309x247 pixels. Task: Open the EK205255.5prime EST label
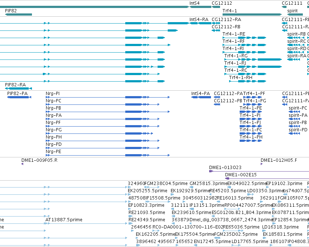[147, 191]
